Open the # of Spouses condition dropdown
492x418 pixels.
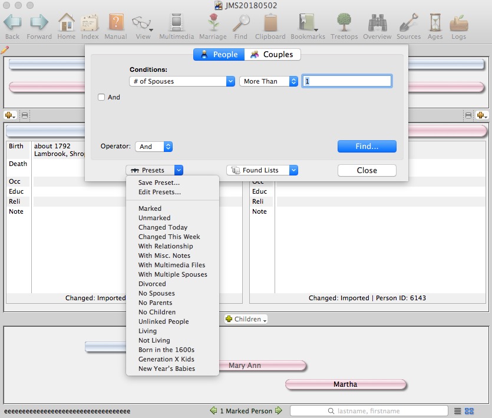pos(181,81)
